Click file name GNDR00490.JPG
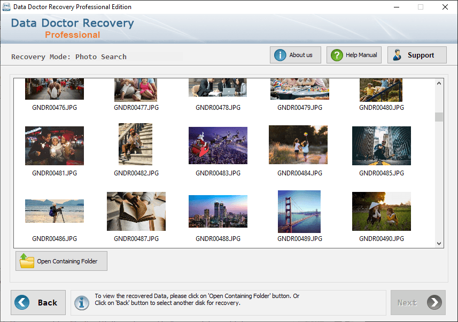 pos(382,239)
